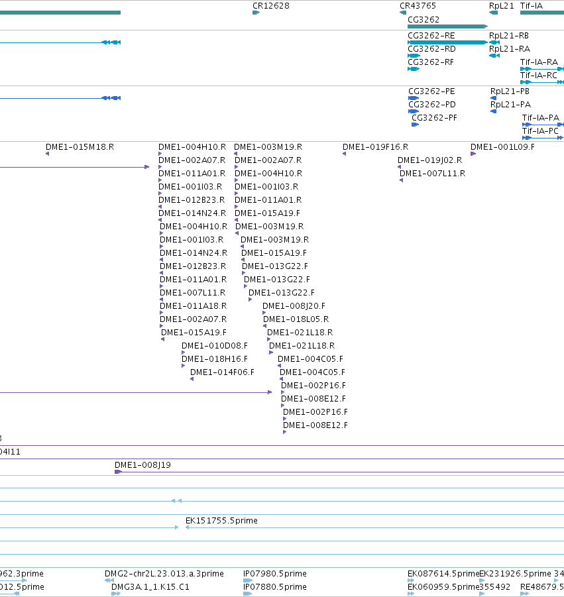Click the Tif-IA-PC protein glyph

pos(543,138)
